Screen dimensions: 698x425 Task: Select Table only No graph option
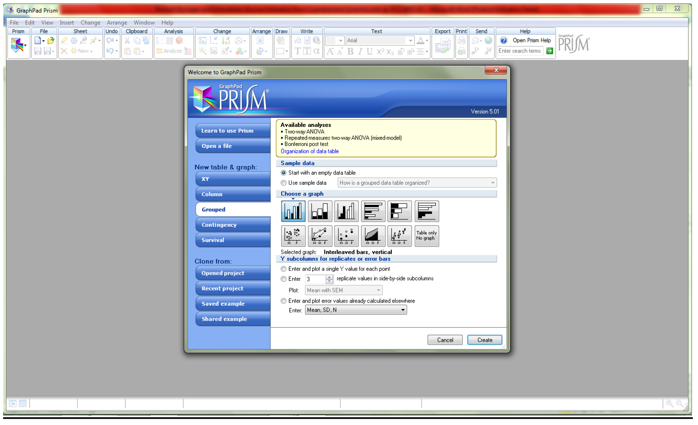pos(427,236)
